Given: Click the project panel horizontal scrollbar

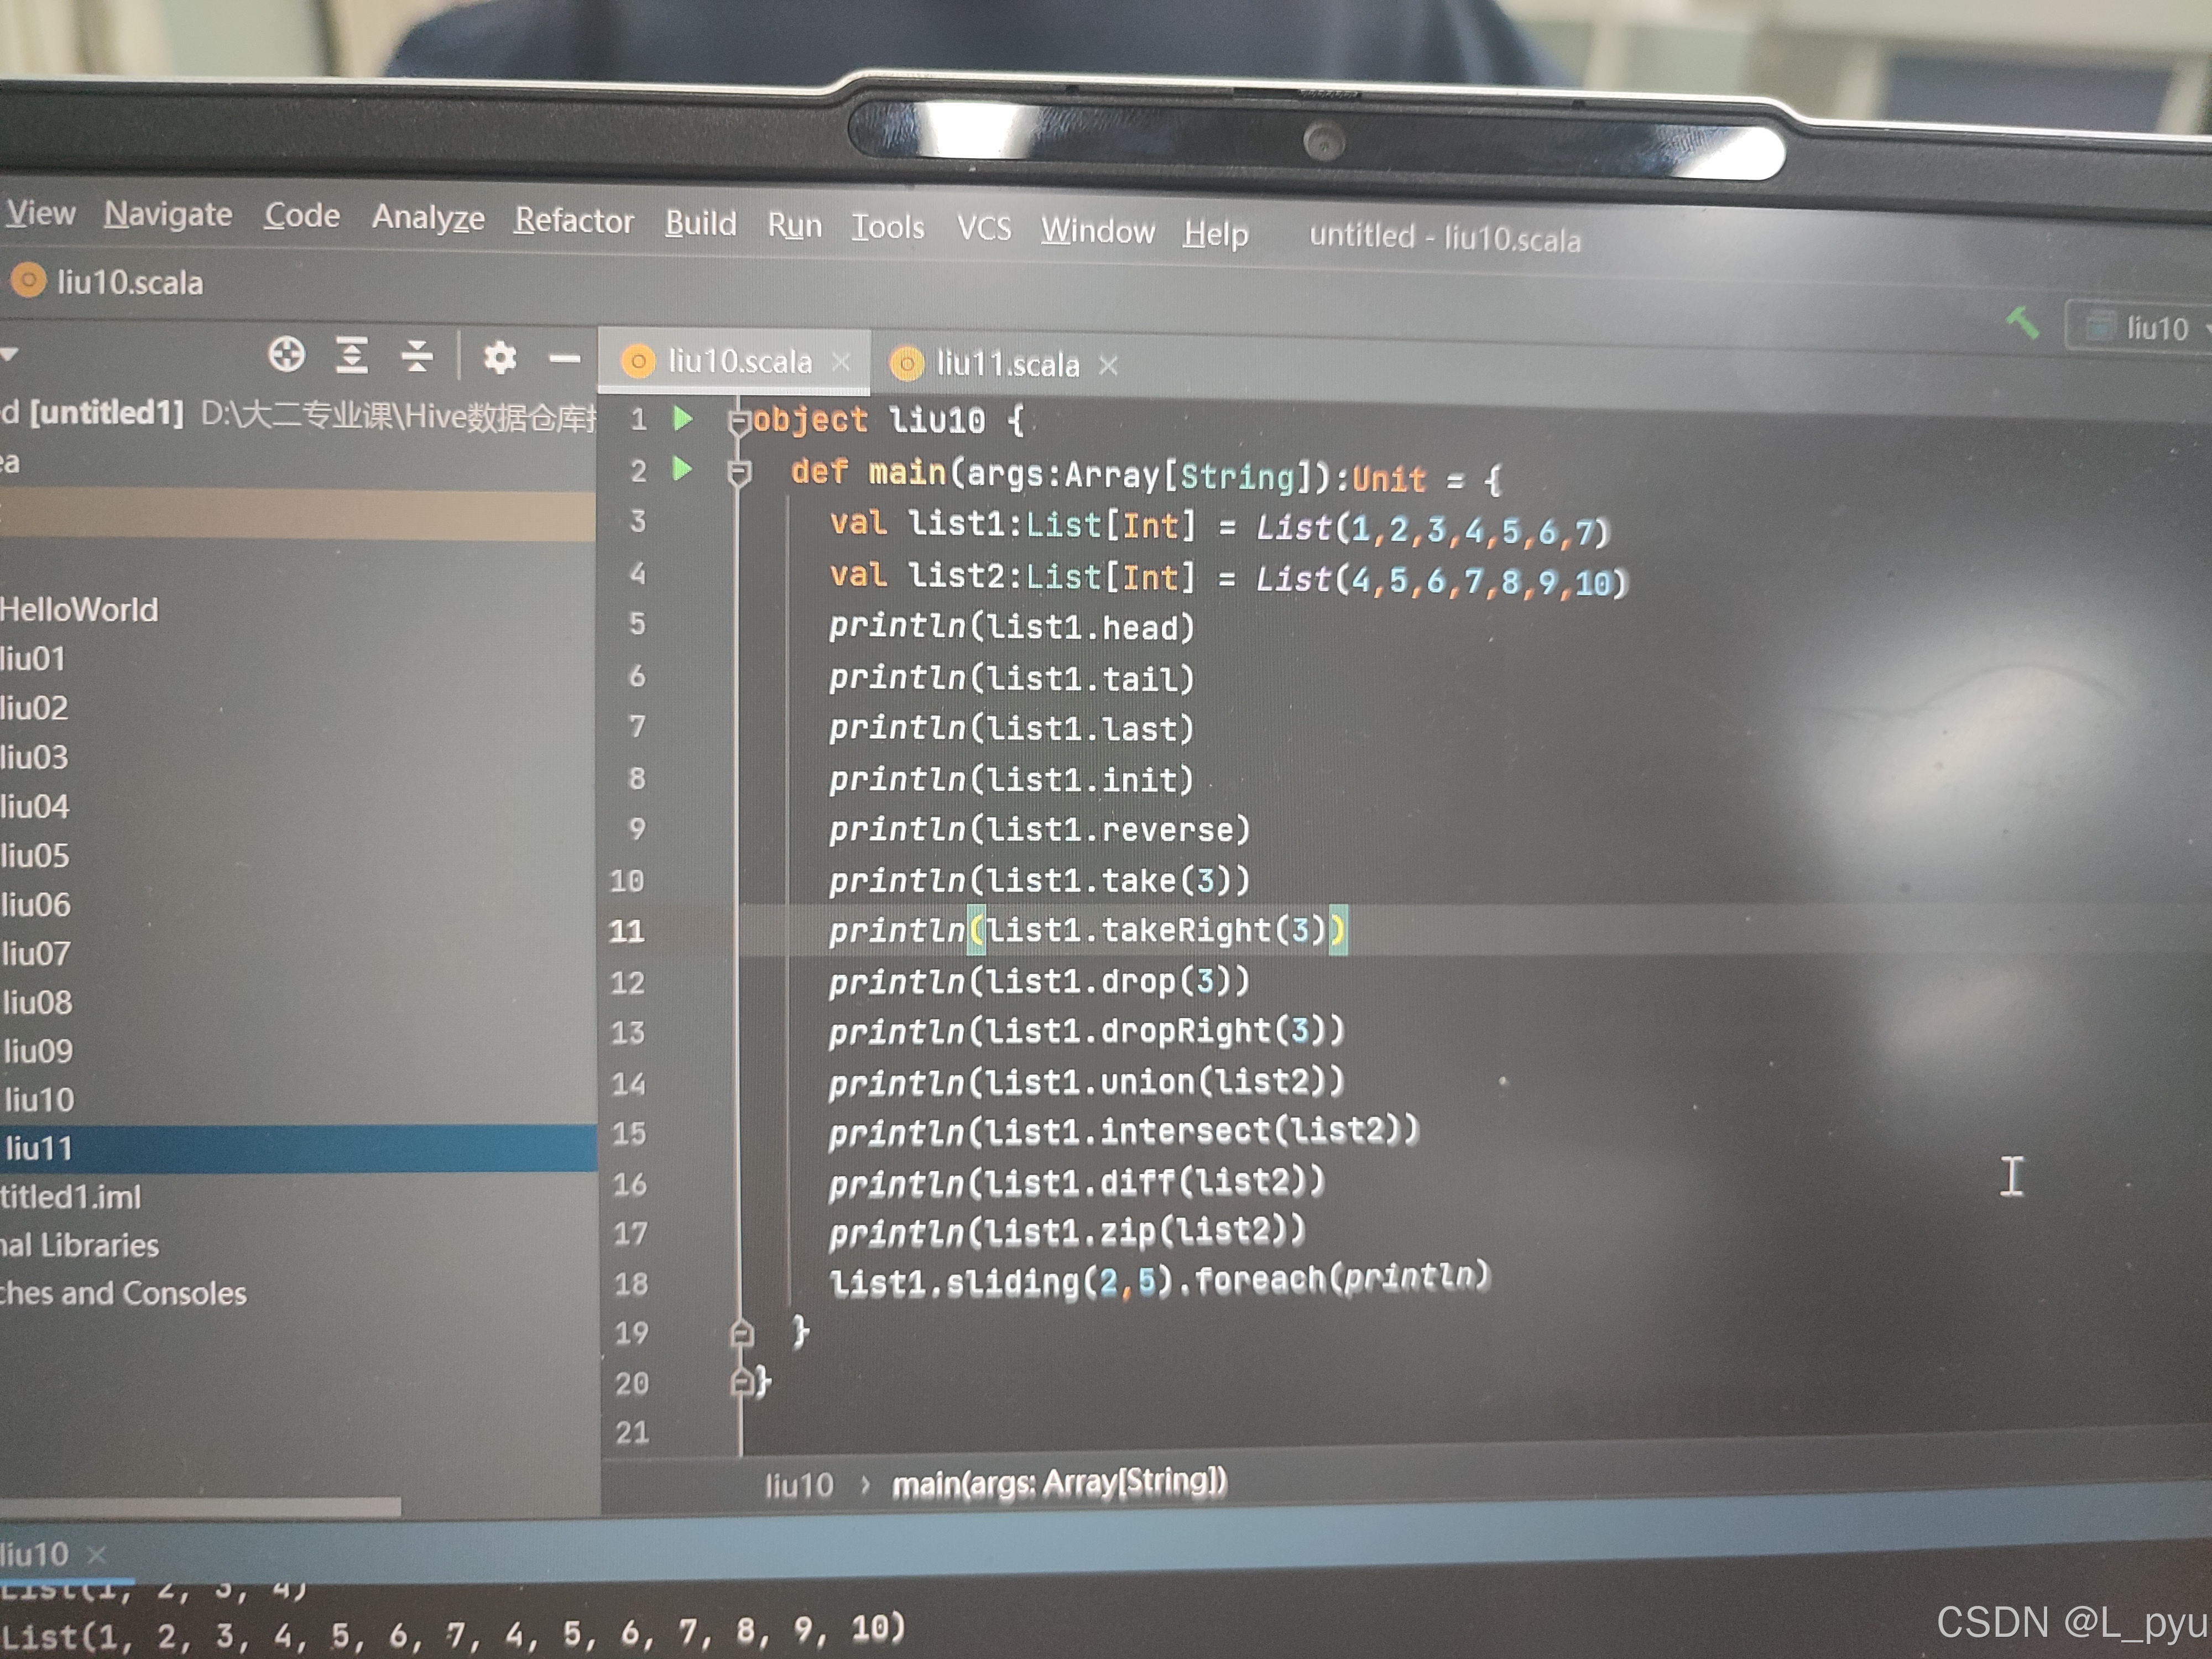Looking at the screenshot, I should click(x=200, y=1506).
